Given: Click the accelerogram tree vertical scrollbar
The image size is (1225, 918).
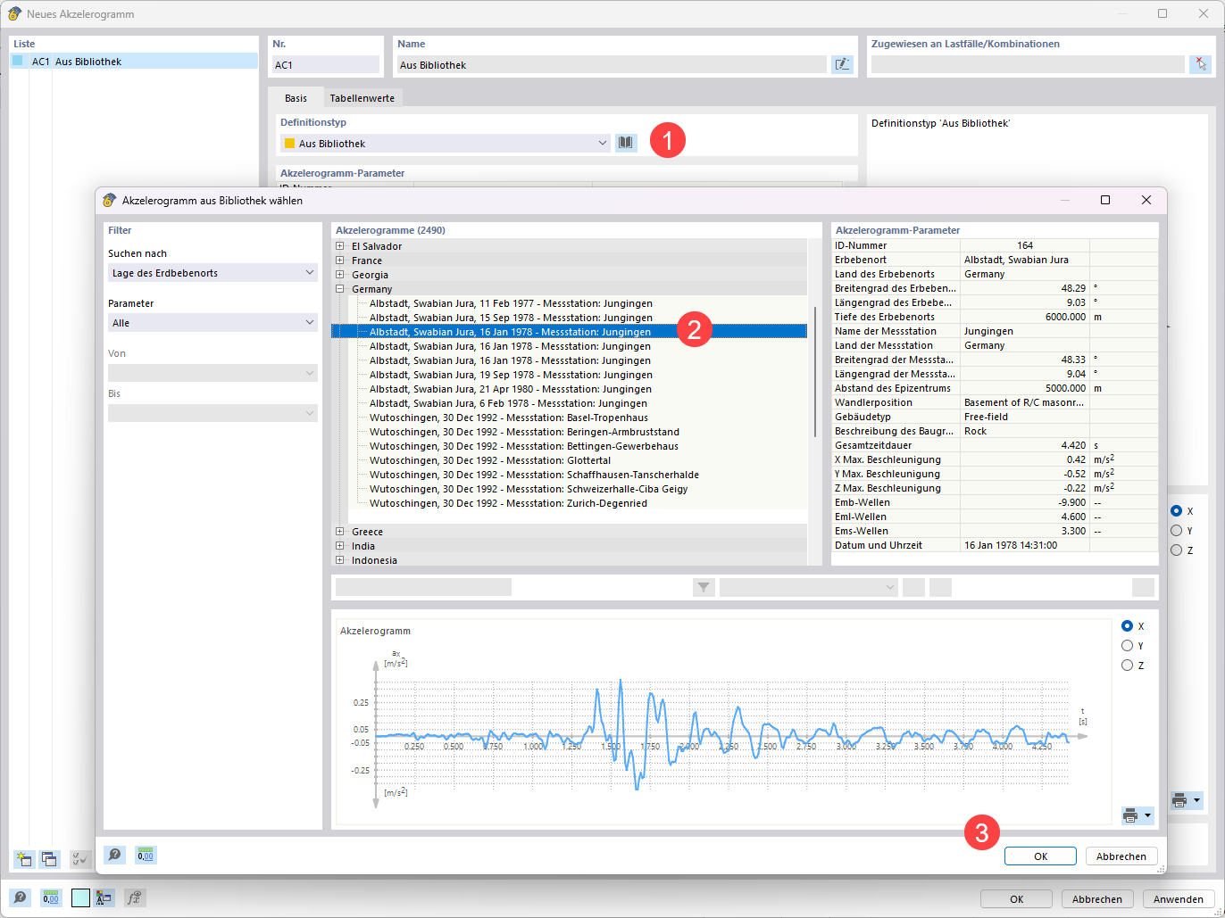Looking at the screenshot, I should point(814,371).
